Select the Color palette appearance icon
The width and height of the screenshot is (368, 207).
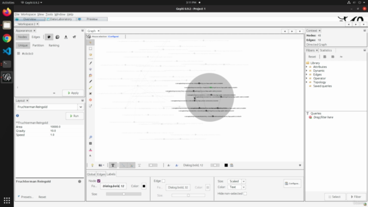pos(49,37)
